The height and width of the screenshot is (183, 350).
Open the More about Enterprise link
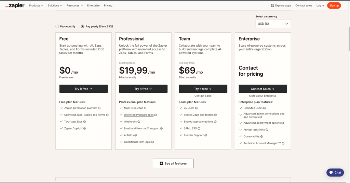263,96
